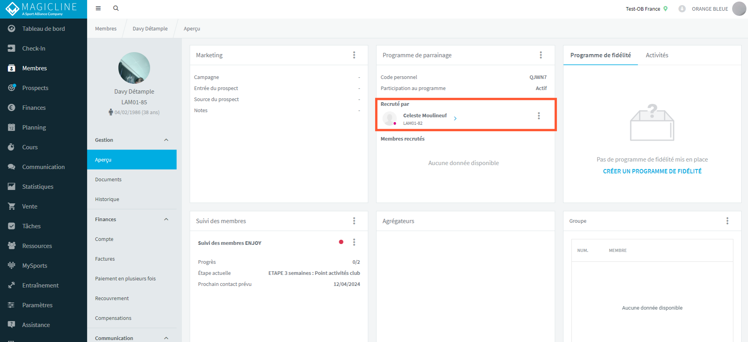Click the Ressources people icon

pyautogui.click(x=11, y=246)
